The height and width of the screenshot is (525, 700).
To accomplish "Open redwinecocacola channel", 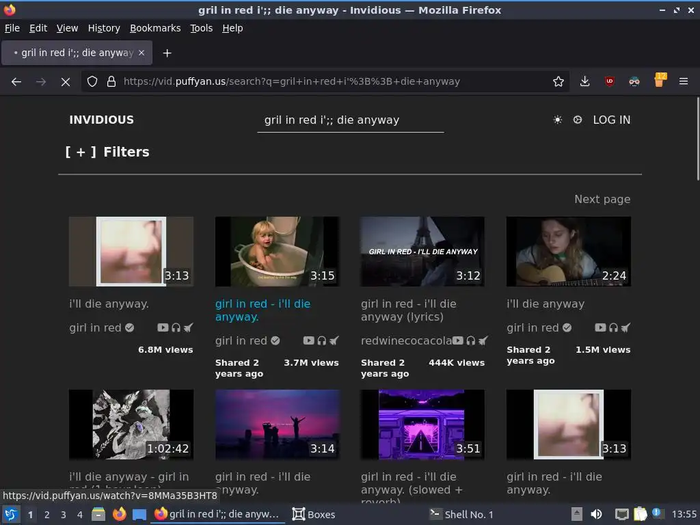I will tap(406, 340).
